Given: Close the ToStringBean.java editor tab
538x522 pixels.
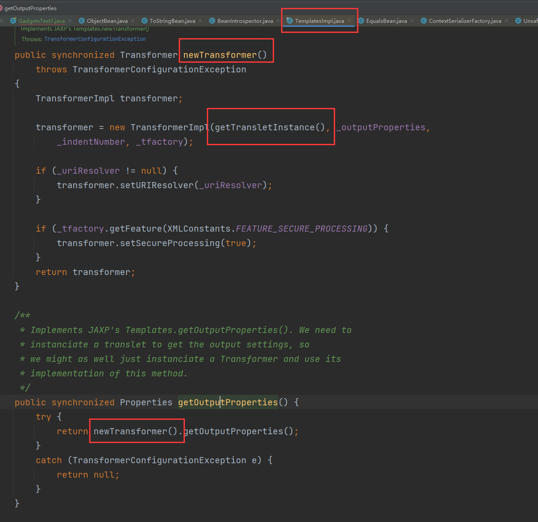Looking at the screenshot, I should tap(200, 21).
